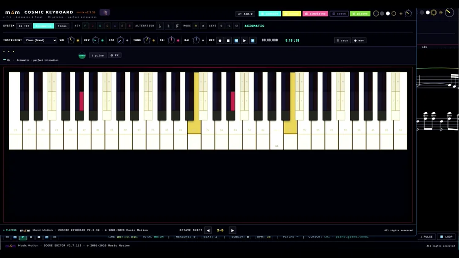Play the recording

click(245, 40)
